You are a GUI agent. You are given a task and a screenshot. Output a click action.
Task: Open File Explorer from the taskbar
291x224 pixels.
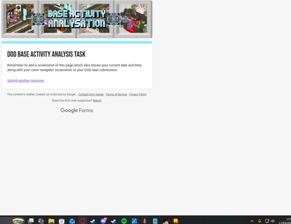(x=51, y=221)
